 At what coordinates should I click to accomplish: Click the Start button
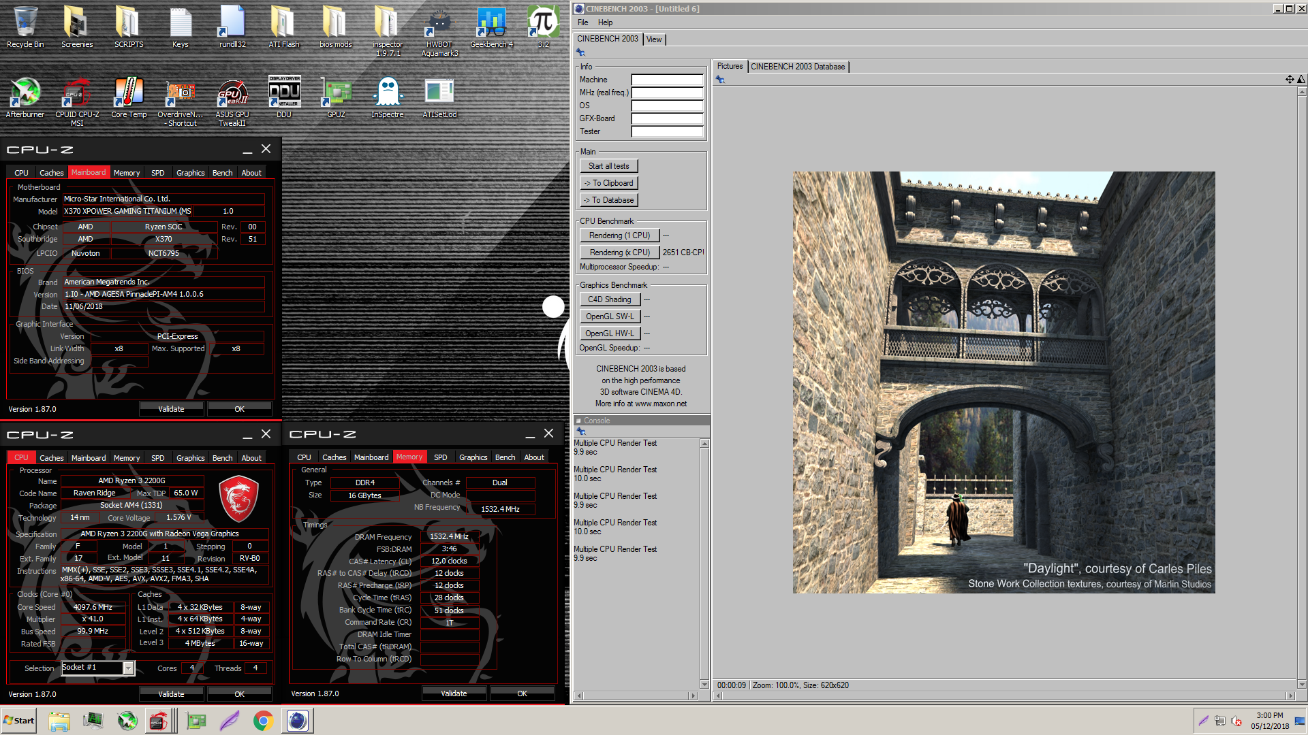(x=20, y=721)
